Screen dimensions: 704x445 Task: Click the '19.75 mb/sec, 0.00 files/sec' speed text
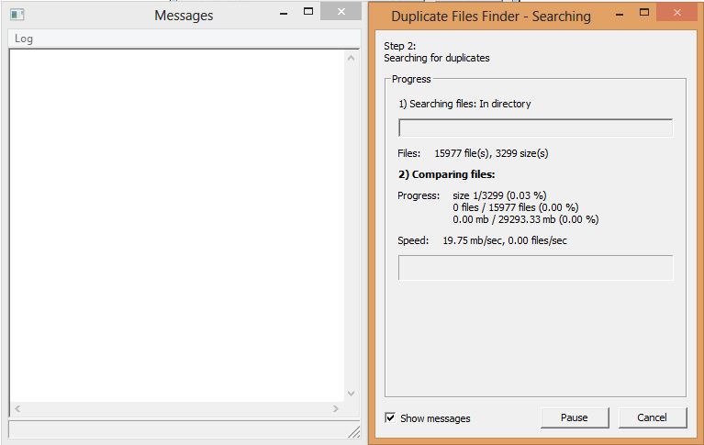coord(505,240)
